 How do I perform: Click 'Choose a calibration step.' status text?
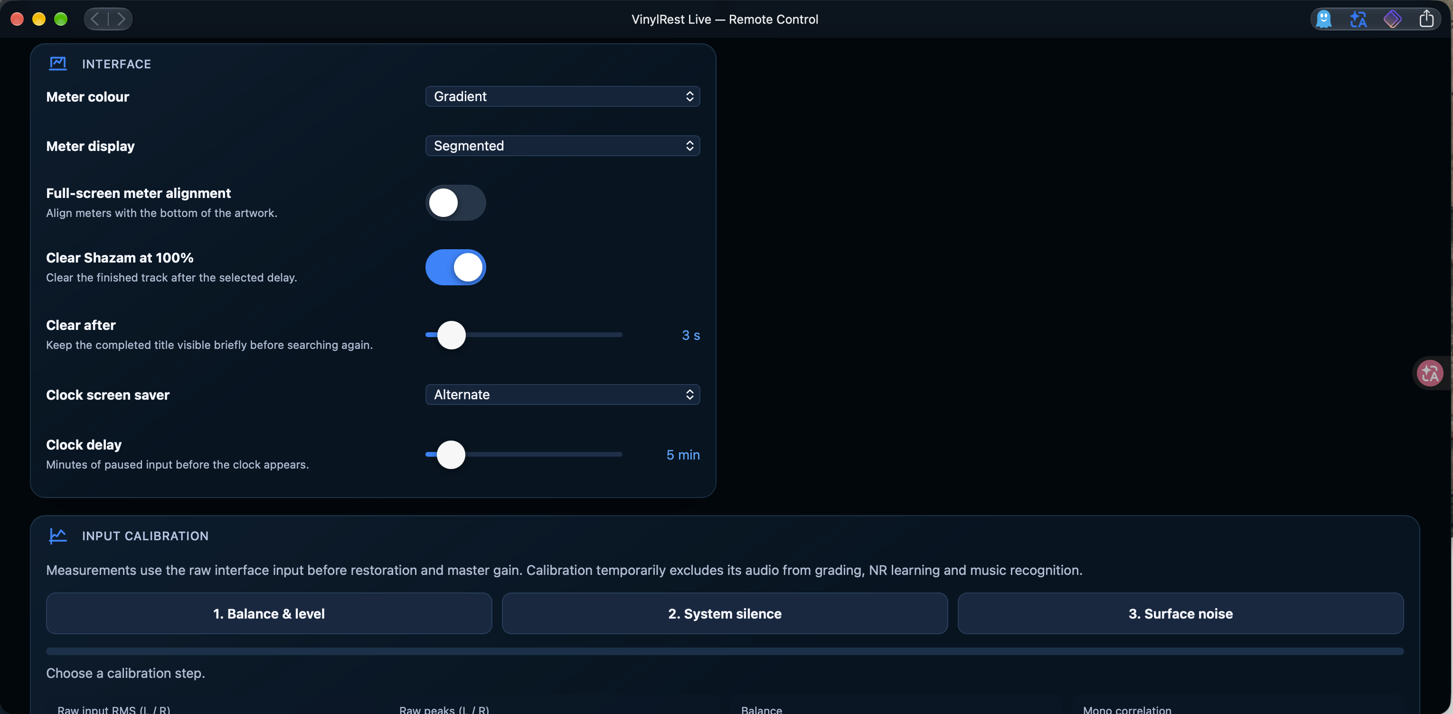125,673
